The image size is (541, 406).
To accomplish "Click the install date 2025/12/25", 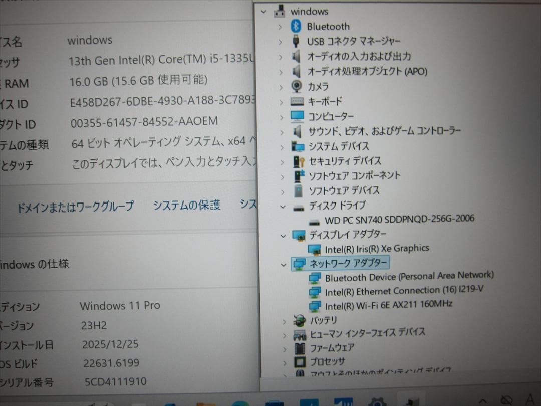I will point(110,344).
